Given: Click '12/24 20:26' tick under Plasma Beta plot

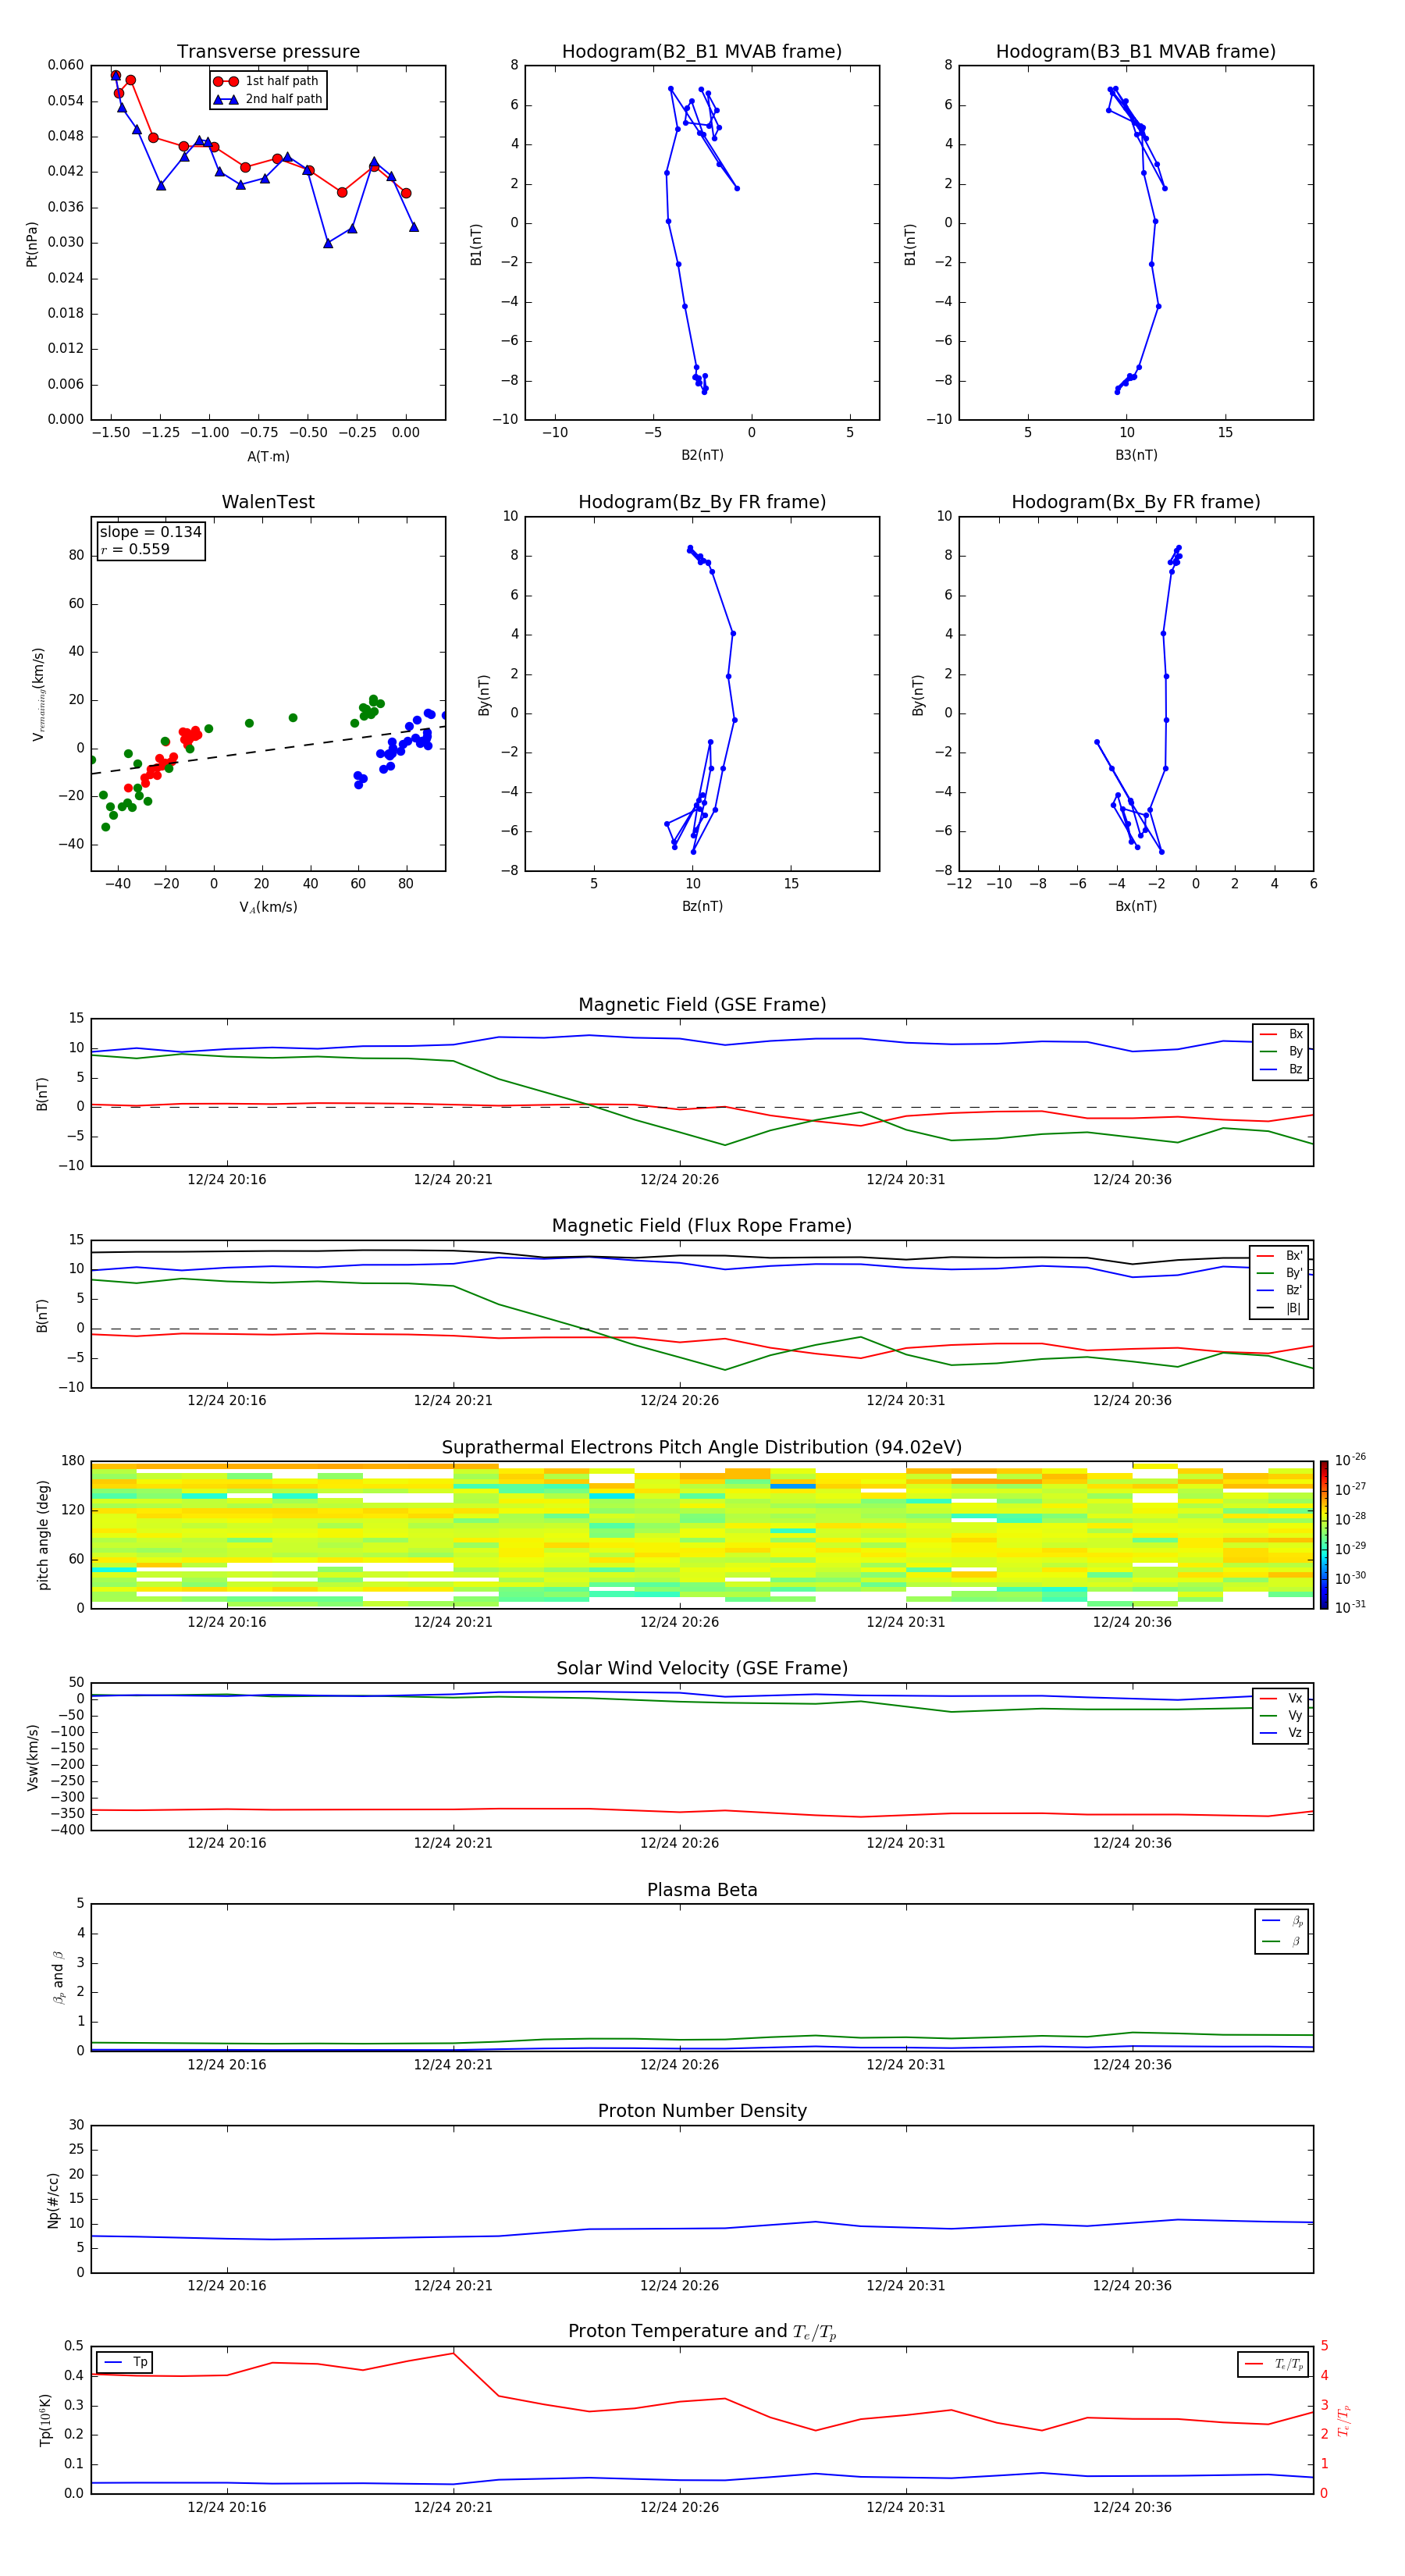Looking at the screenshot, I should [679, 2065].
